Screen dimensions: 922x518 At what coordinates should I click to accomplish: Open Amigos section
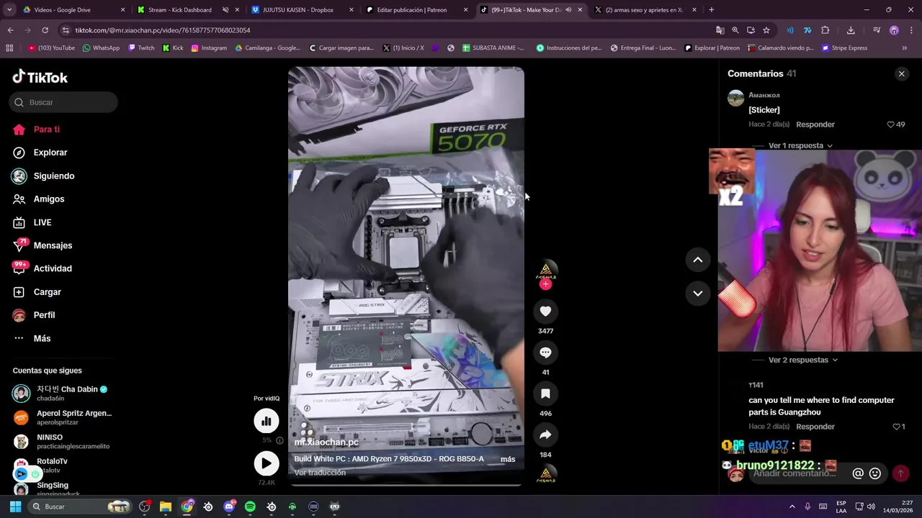pyautogui.click(x=49, y=199)
